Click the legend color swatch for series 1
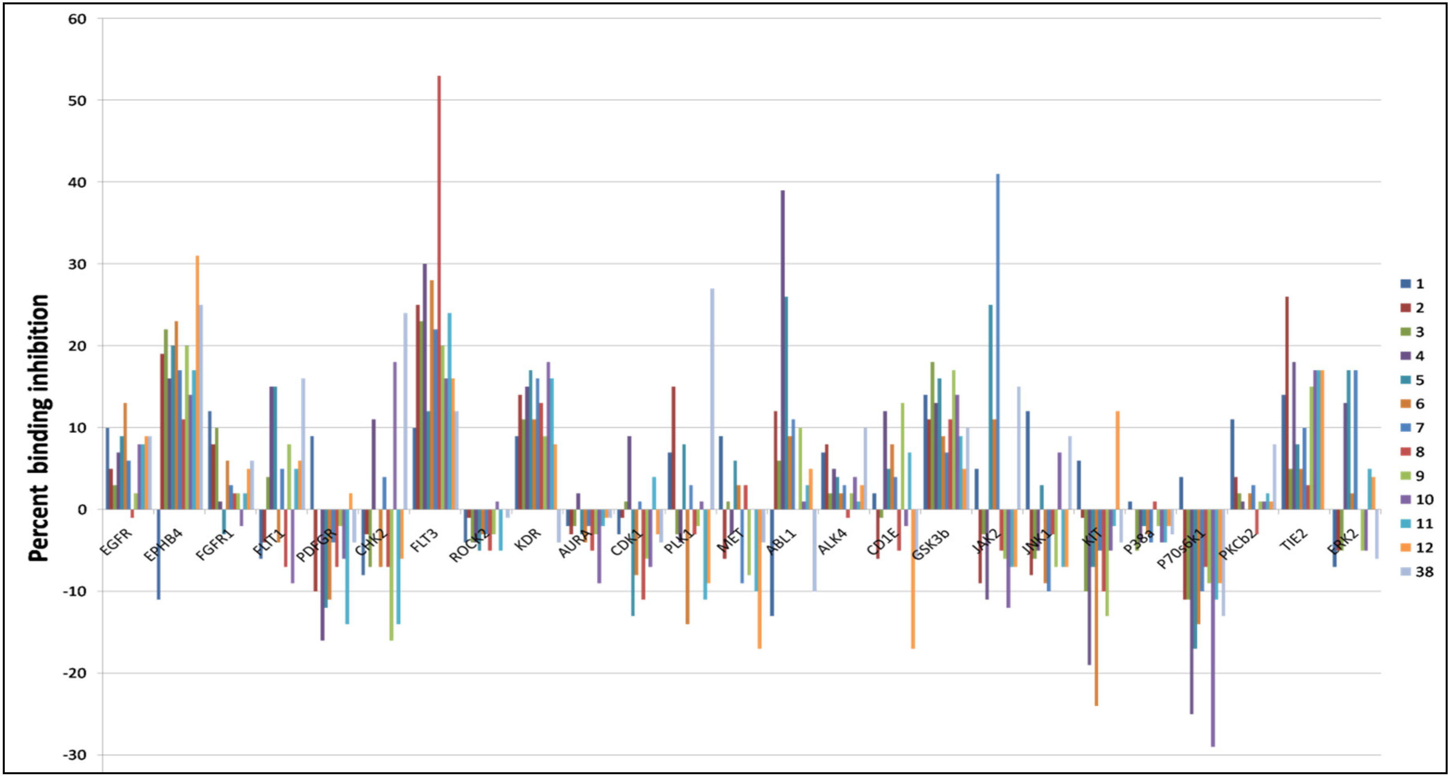1452x777 pixels. coord(1405,284)
